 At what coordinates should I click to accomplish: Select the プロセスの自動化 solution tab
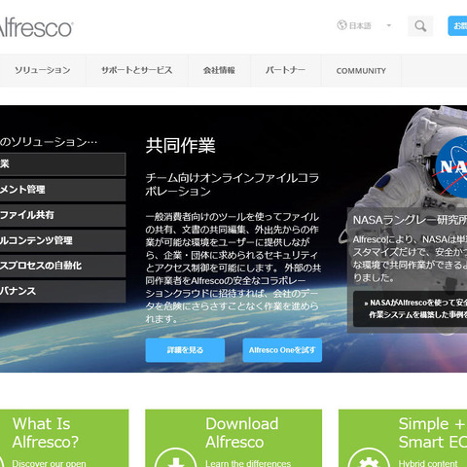[x=62, y=266]
